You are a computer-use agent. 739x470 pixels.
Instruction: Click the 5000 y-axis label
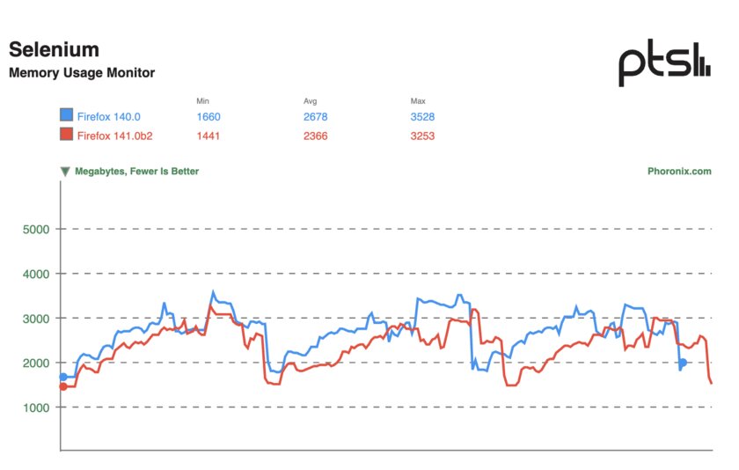[x=36, y=230]
